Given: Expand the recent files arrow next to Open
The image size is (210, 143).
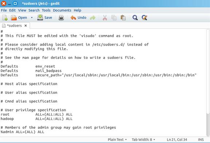Looking at the screenshot, I should [x=32, y=18].
